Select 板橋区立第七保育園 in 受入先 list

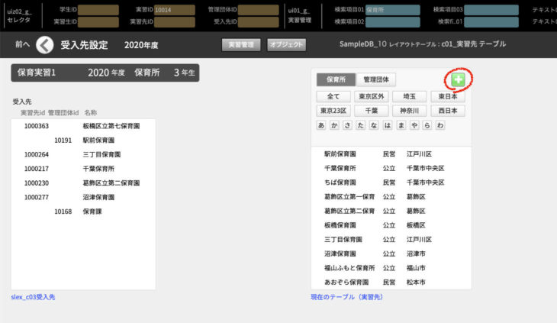click(x=111, y=126)
